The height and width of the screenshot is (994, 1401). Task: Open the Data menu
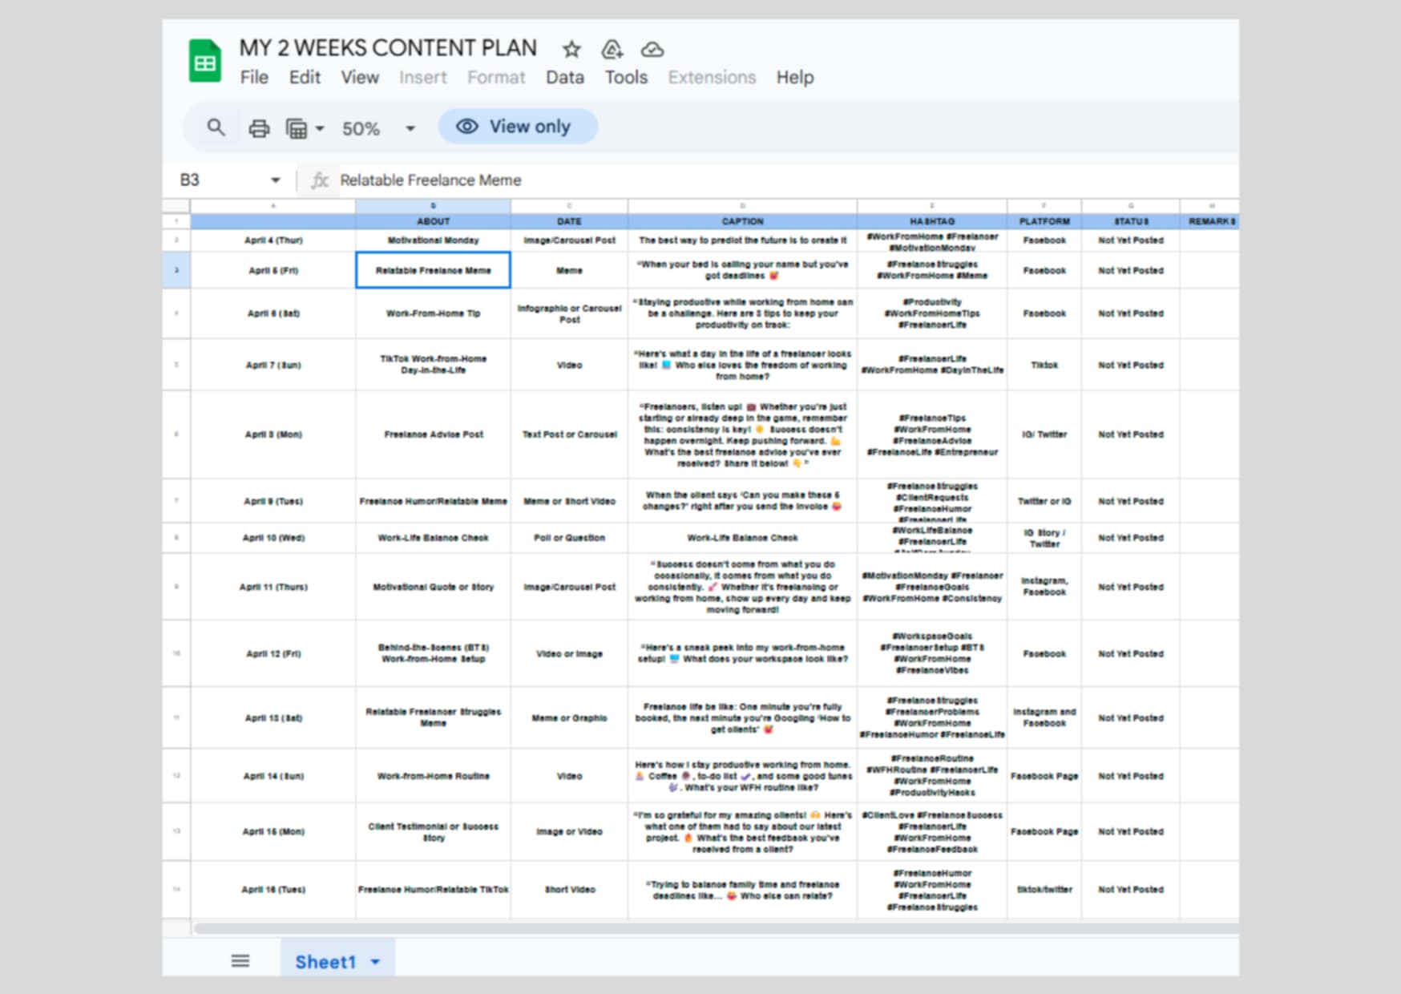564,78
